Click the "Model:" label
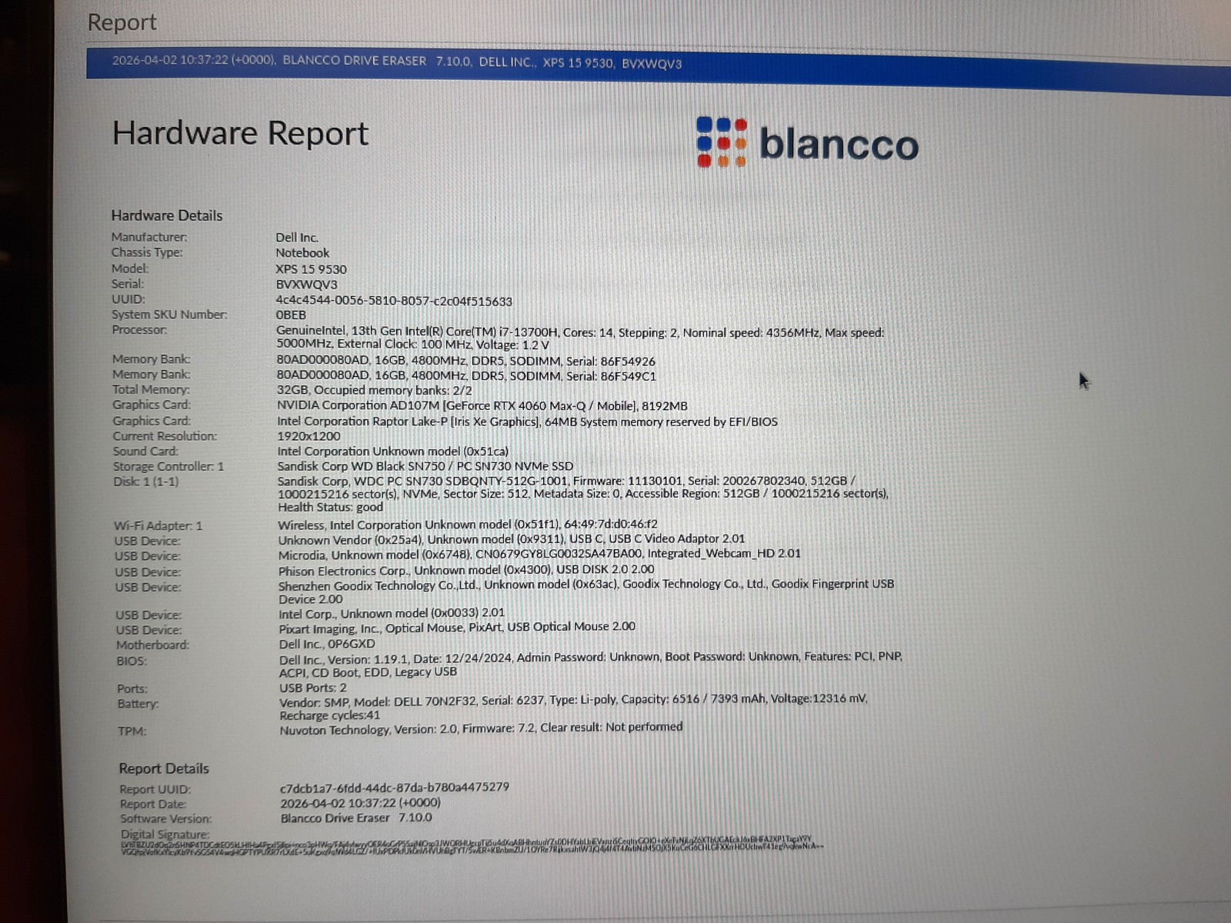This screenshot has width=1231, height=923. point(130,268)
